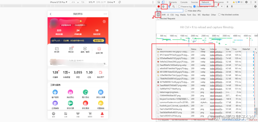Toggle the device toolbar icon
258x122 pixels.
point(163,2)
